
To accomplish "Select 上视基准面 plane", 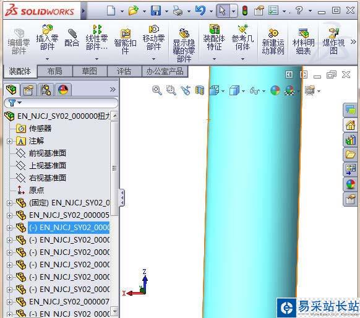I will [x=41, y=166].
